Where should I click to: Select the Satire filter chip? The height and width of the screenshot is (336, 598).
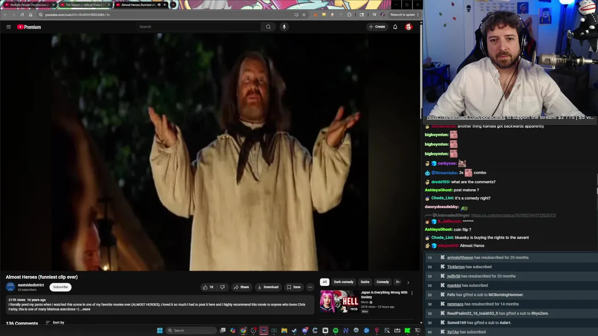pyautogui.click(x=365, y=282)
